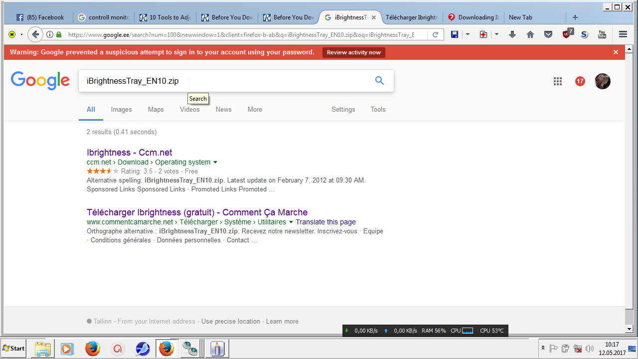Go back with the browser back arrow
The width and height of the screenshot is (638, 359).
35,34
